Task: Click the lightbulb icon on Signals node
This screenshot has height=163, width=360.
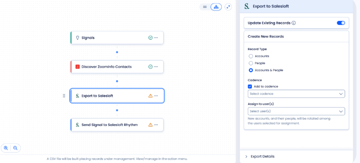Action: pyautogui.click(x=78, y=38)
